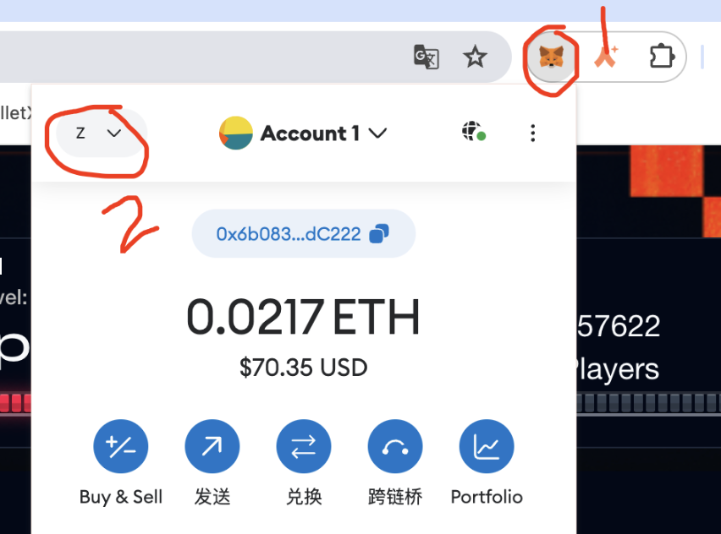Viewport: 721px width, 534px height.
Task: Open the Buy & Sell circle icon
Action: (x=120, y=446)
